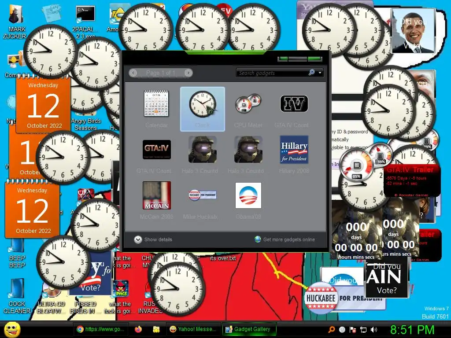Pick the GTA:IV logo gadget in the gallery
The height and width of the screenshot is (338, 451).
click(156, 154)
